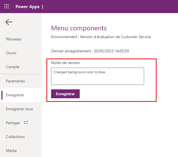Choose Enregistrer sous in the sidebar
This screenshot has width=178, height=157.
pos(19,109)
